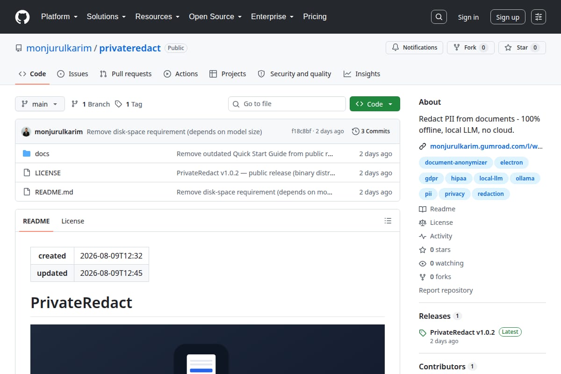This screenshot has width=561, height=374.
Task: Click the hipaa topic tag
Action: coord(459,178)
